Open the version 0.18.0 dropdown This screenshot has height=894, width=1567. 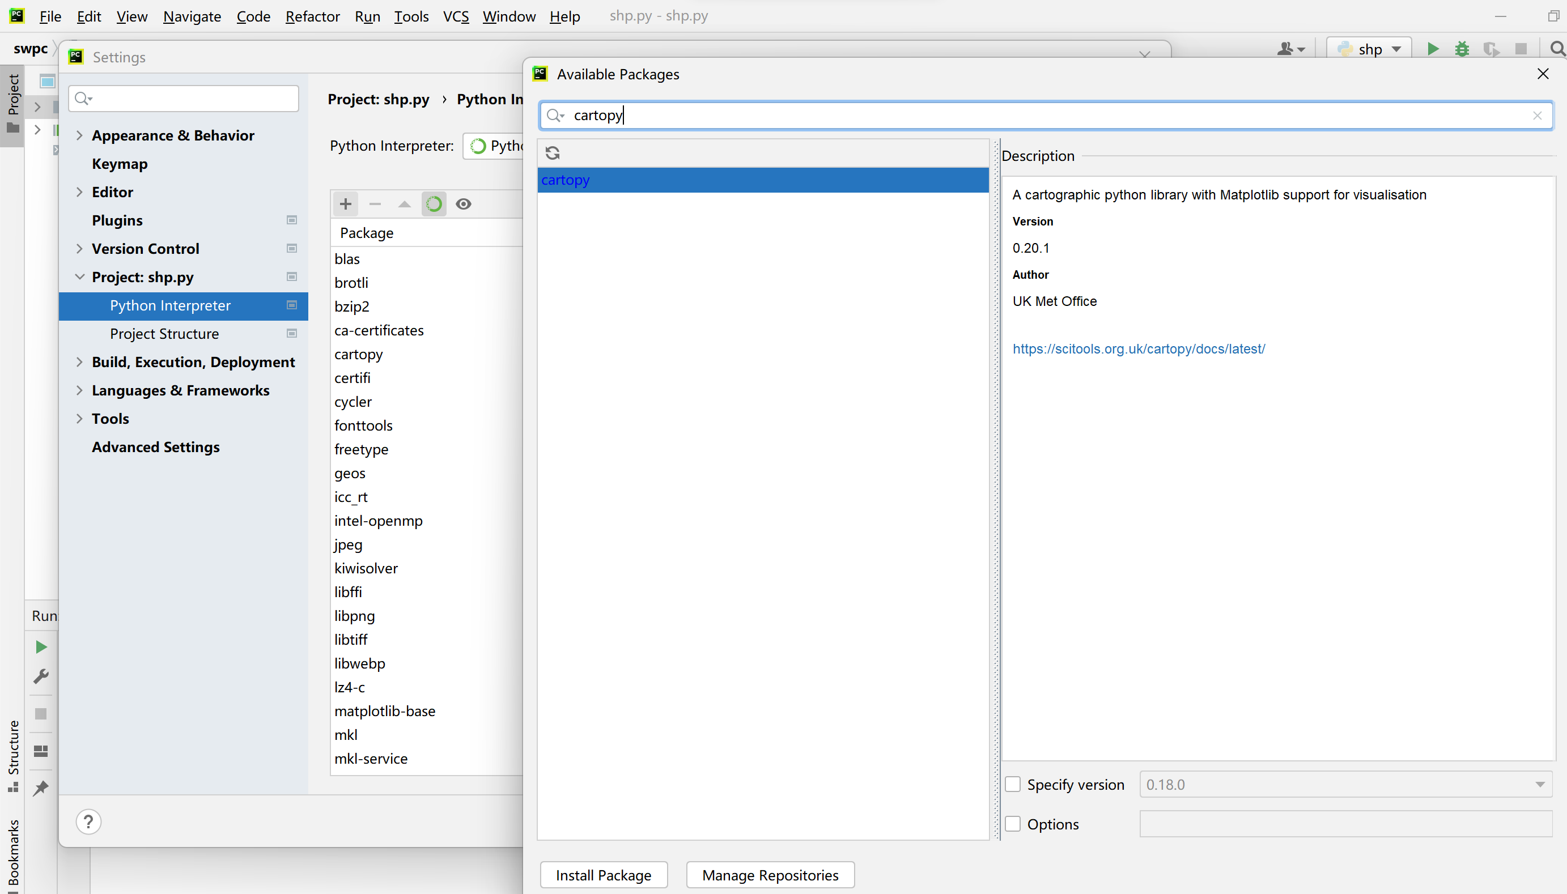(x=1539, y=785)
